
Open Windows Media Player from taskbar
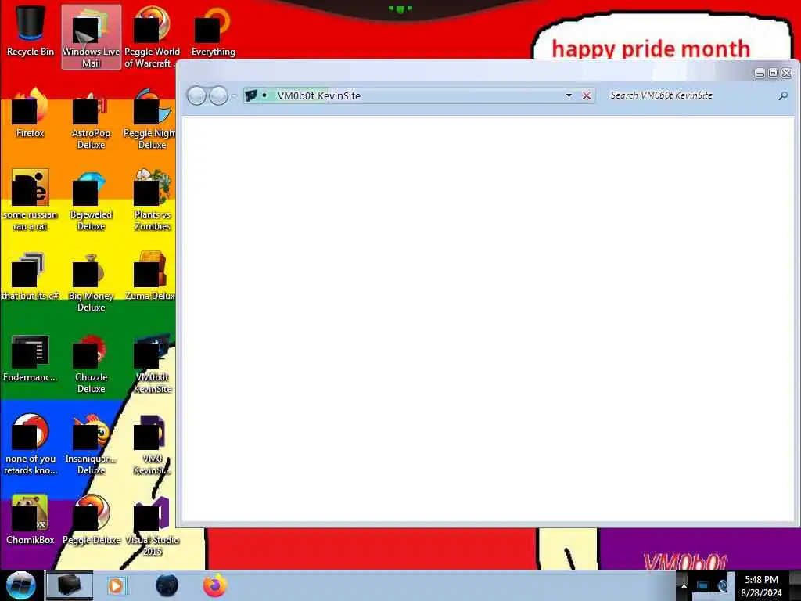(116, 585)
